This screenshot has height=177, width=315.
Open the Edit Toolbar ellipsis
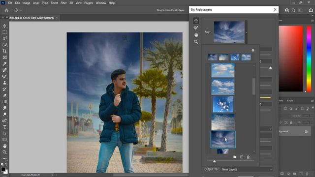[x=4, y=158]
